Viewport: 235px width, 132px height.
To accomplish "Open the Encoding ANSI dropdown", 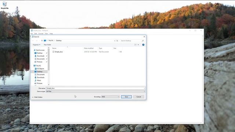I will [x=110, y=97].
